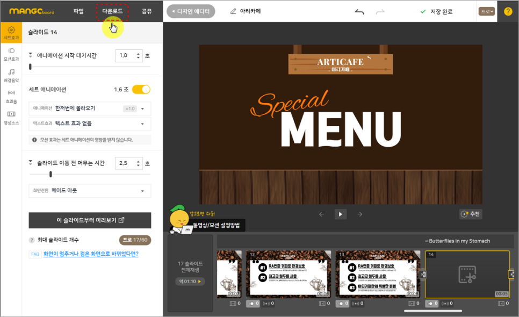Open the 텍스트효과 dropdown
This screenshot has height=317, width=519.
click(x=90, y=124)
